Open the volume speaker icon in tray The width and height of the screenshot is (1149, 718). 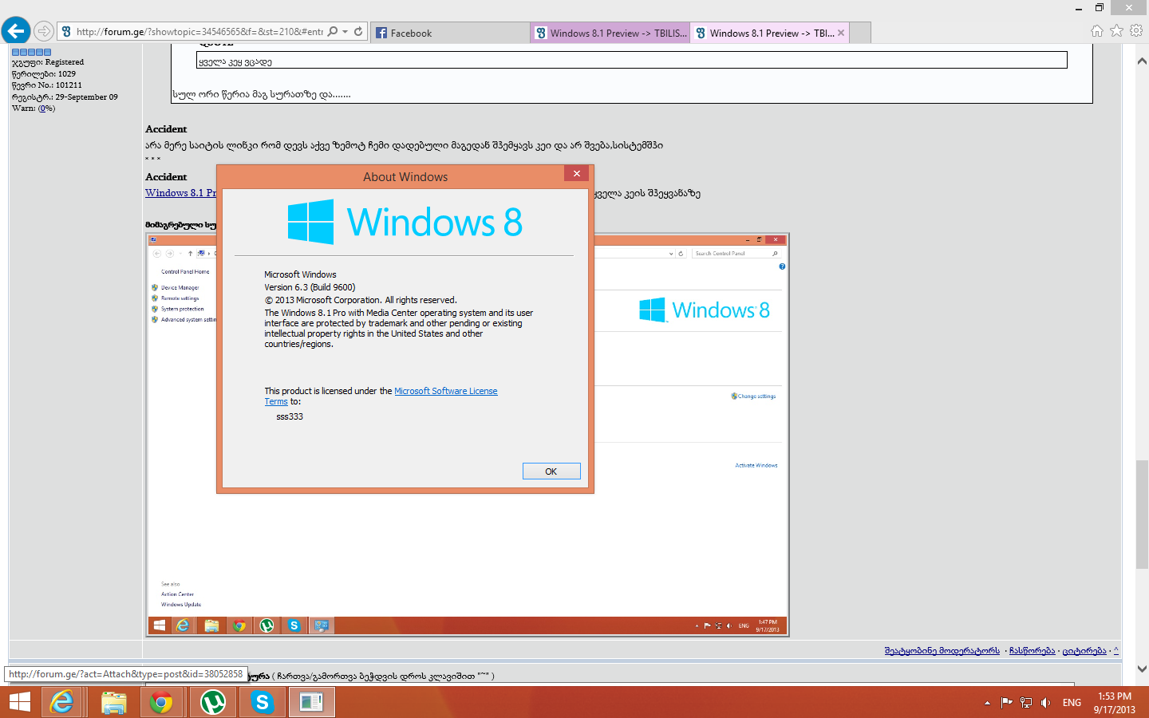(1045, 703)
